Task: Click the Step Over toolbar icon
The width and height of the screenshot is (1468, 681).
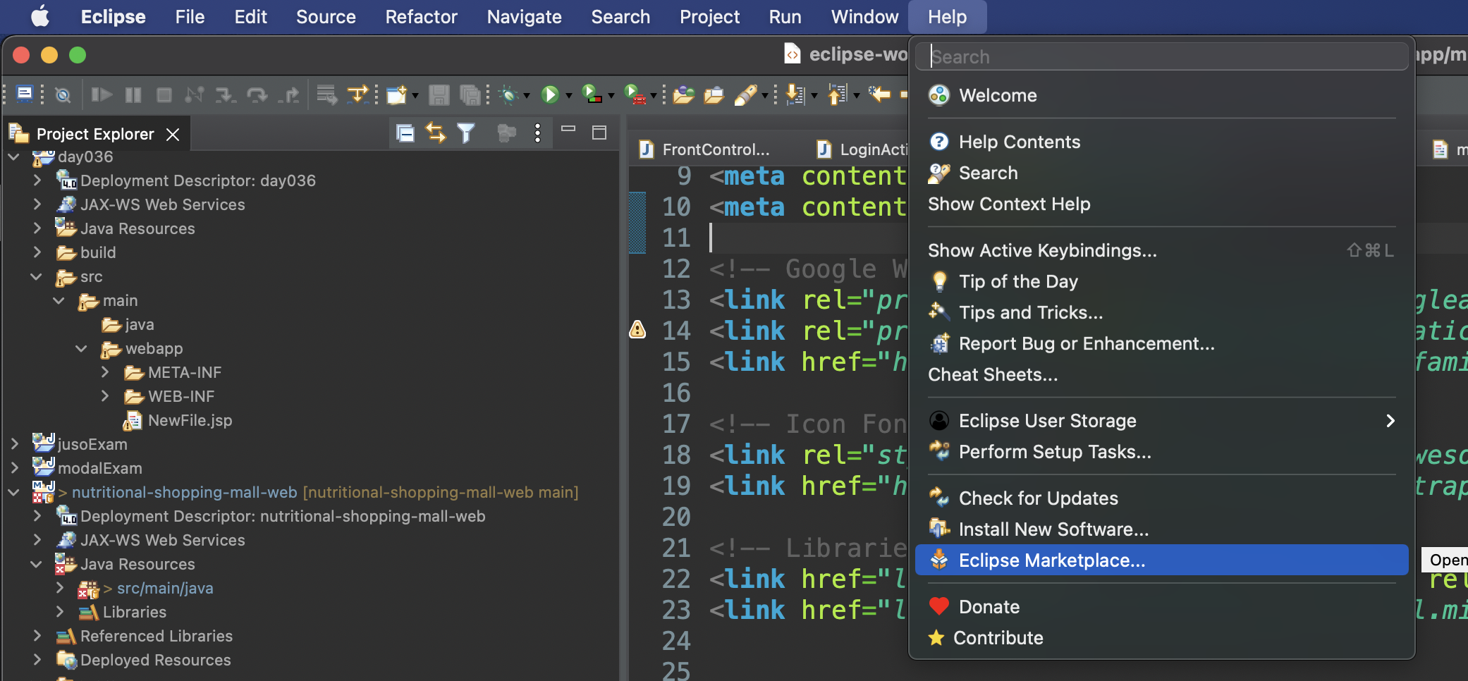Action: coord(257,94)
